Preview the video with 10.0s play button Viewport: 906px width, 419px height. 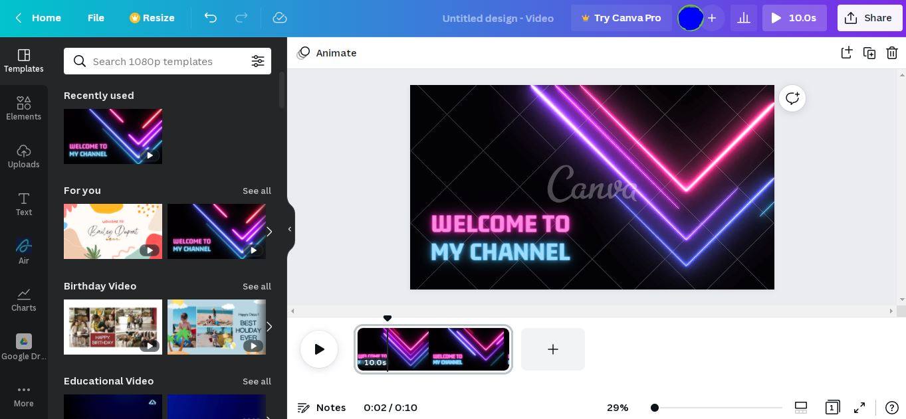pos(794,18)
